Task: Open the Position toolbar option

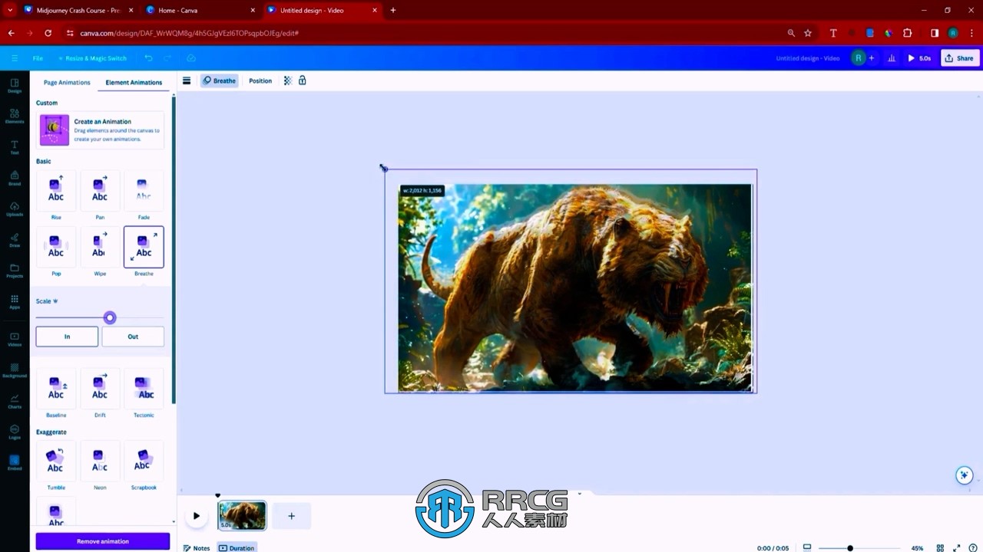Action: point(260,80)
